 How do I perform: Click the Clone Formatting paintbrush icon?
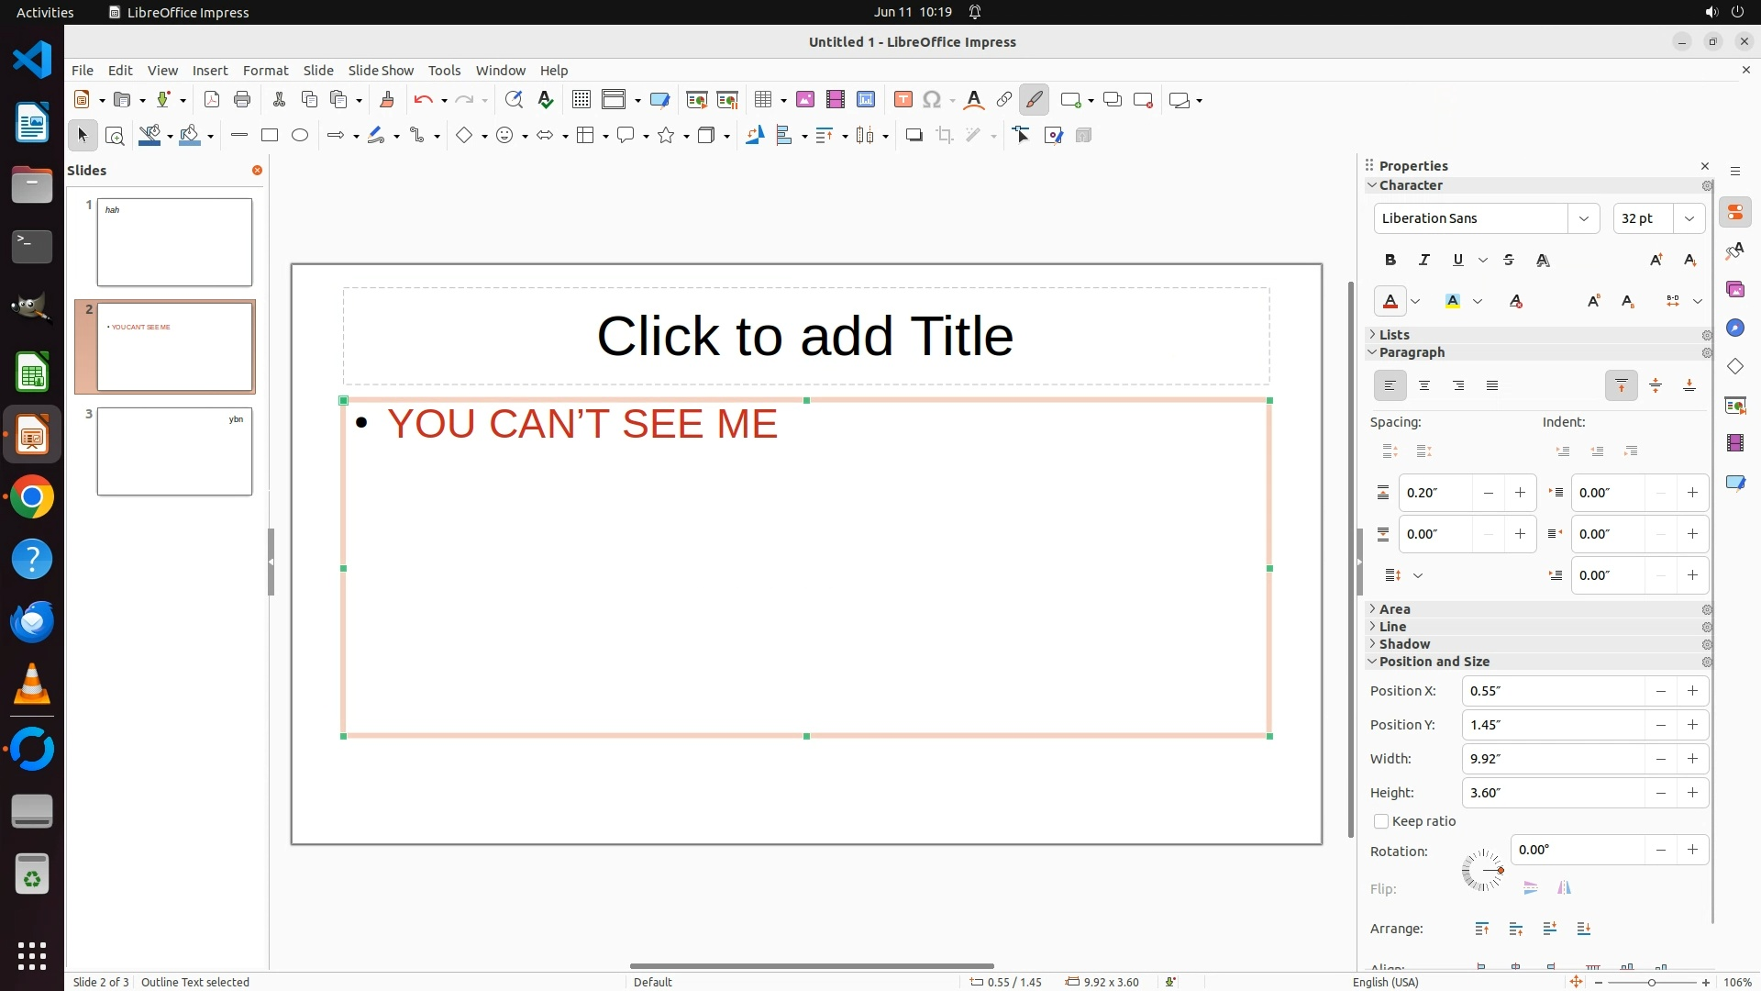pos(386,100)
